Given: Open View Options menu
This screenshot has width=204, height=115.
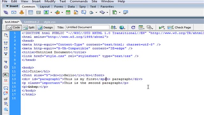Looking at the screenshot, I should (x=141, y=27).
